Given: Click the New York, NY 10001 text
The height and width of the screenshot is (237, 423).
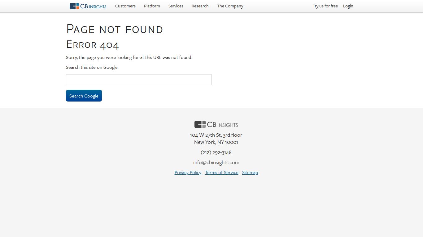Looking at the screenshot, I should (x=216, y=142).
